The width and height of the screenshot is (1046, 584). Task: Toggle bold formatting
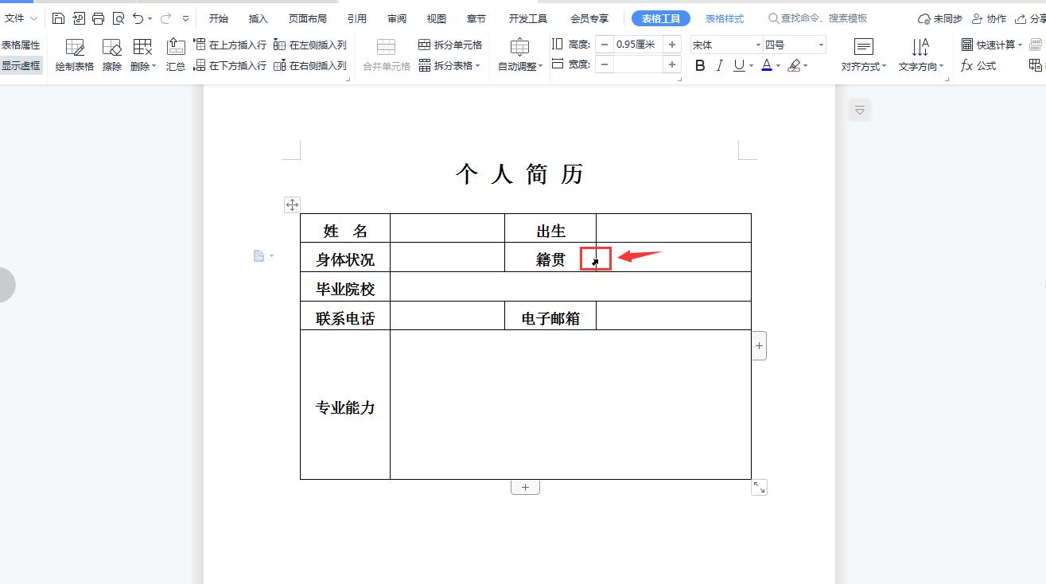click(700, 65)
